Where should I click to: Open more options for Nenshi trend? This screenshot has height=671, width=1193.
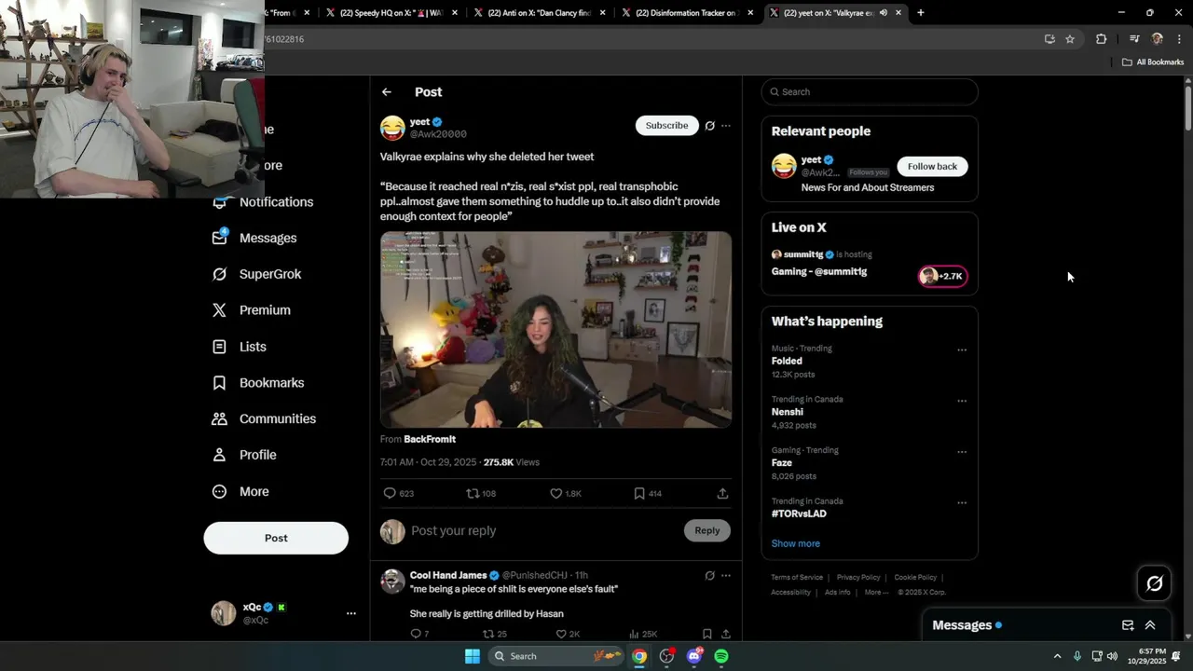[x=962, y=402]
